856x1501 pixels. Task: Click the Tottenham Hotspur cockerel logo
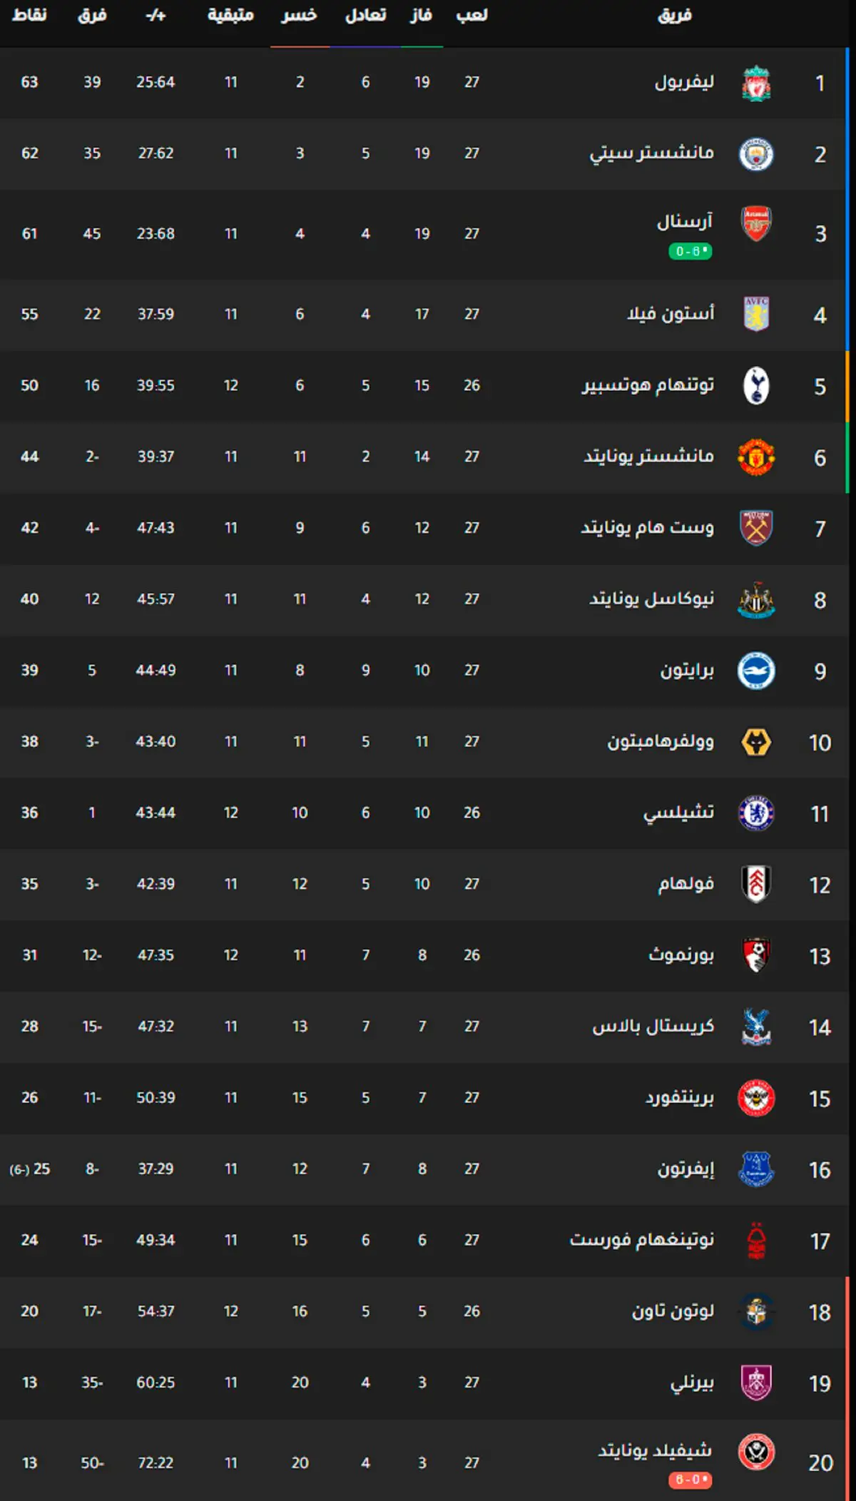point(756,386)
